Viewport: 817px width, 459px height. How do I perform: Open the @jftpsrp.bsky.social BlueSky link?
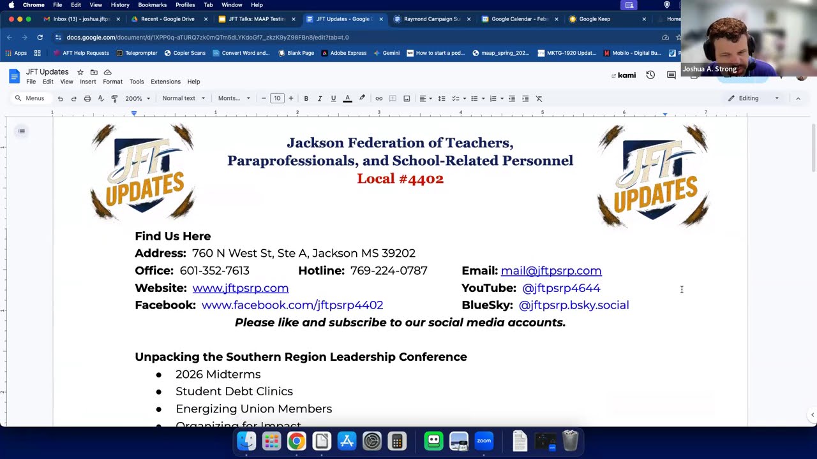tap(574, 305)
